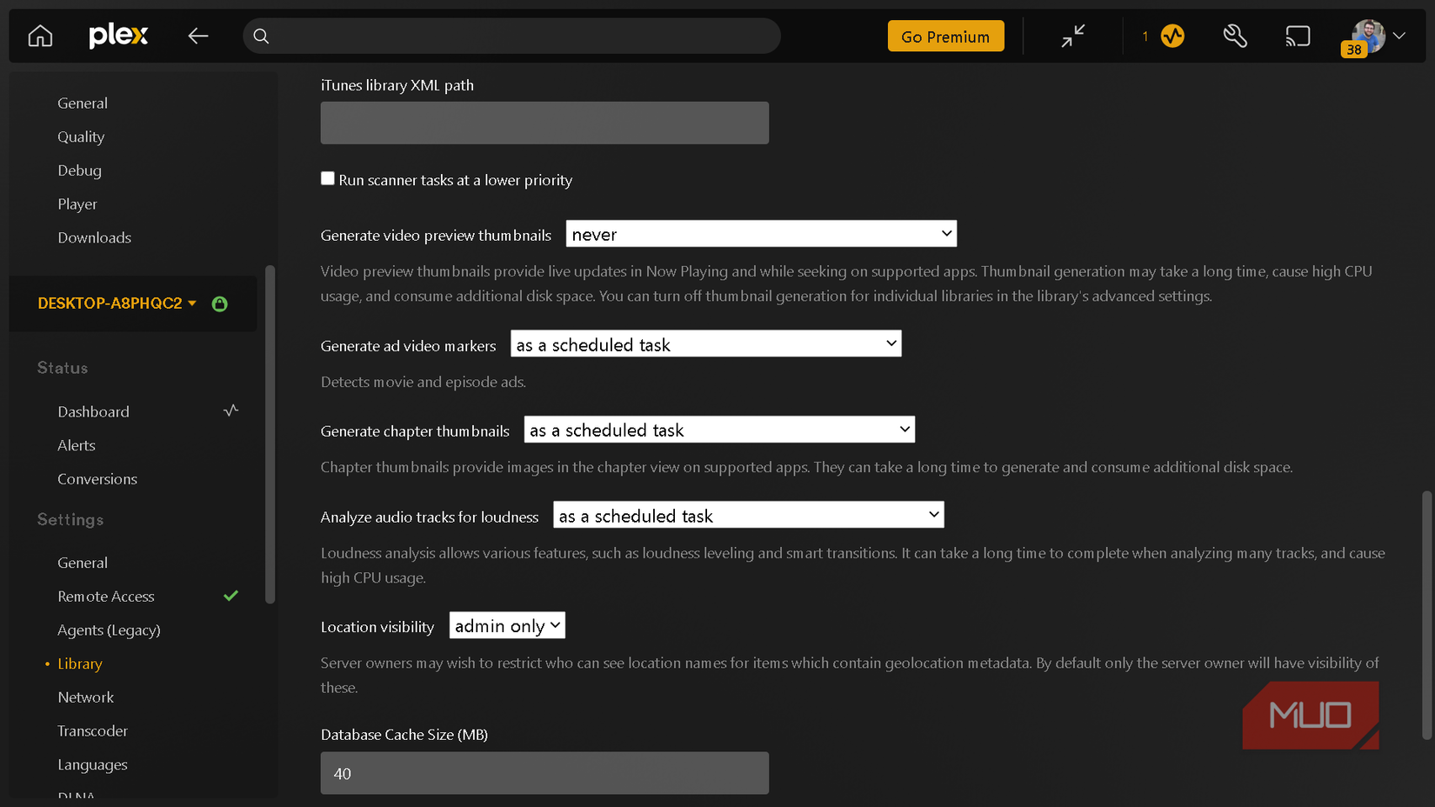Expand Generate ad video markers dropdown
This screenshot has height=807, width=1435.
coord(705,344)
